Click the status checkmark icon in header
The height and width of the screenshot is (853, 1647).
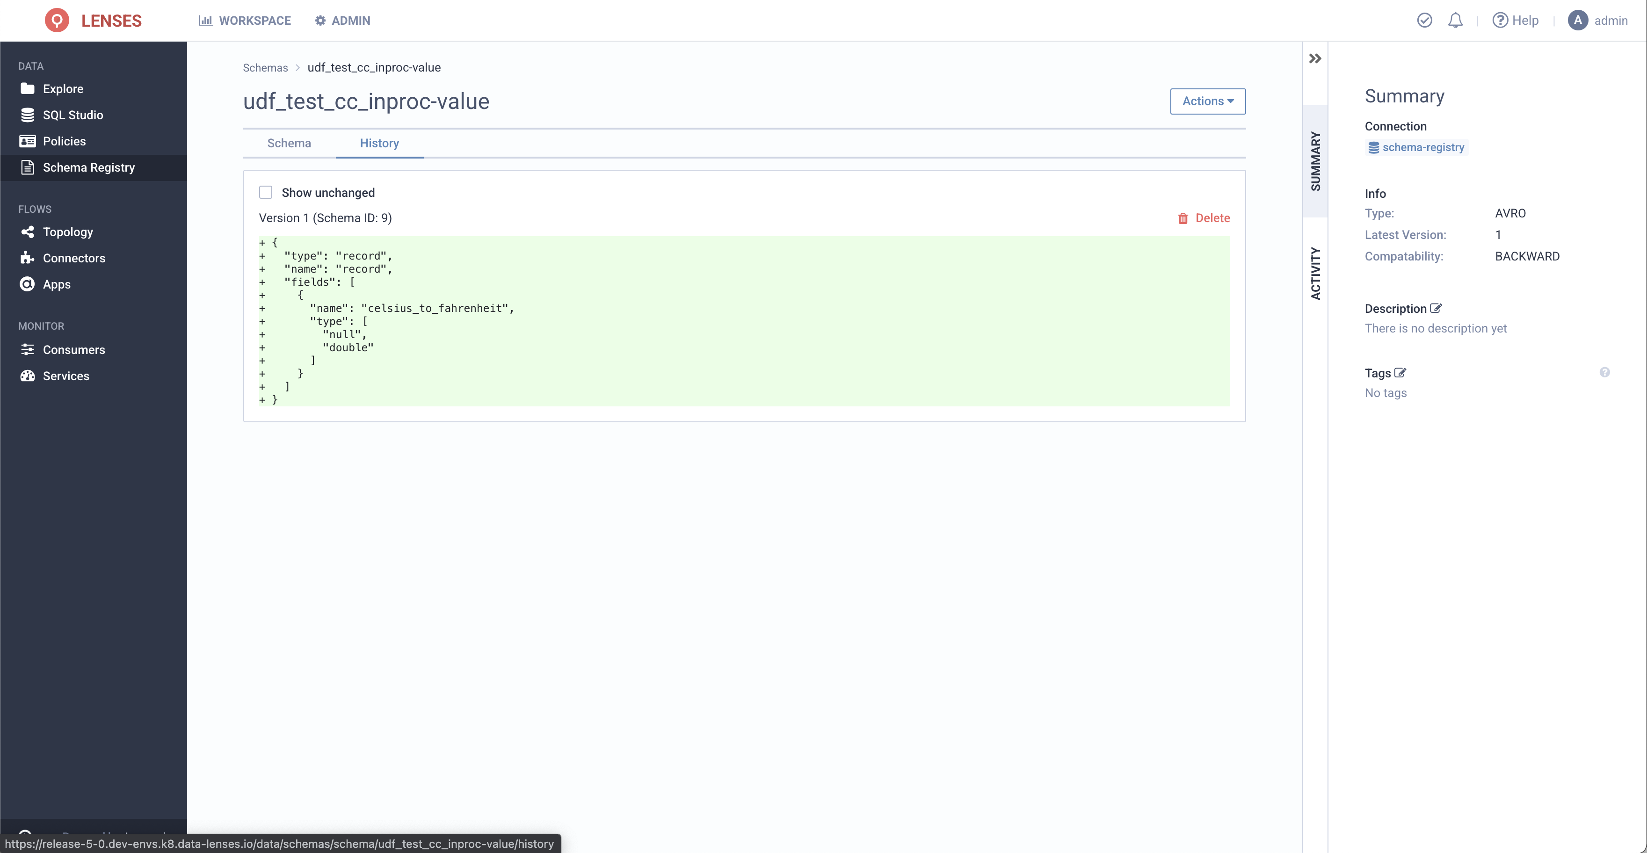(x=1424, y=21)
